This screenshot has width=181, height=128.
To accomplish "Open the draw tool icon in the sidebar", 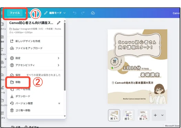I will [2, 87].
